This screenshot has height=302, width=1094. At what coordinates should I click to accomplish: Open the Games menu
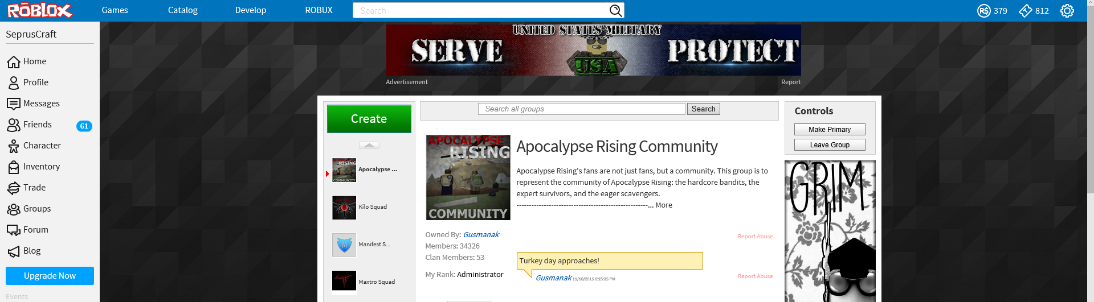[115, 10]
